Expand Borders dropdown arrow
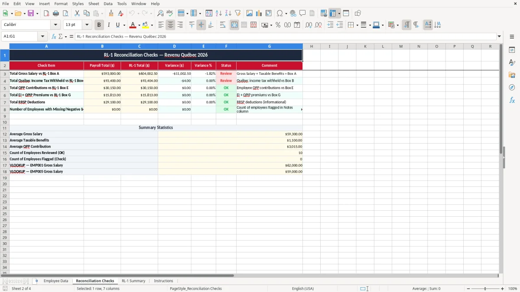 coord(357,25)
